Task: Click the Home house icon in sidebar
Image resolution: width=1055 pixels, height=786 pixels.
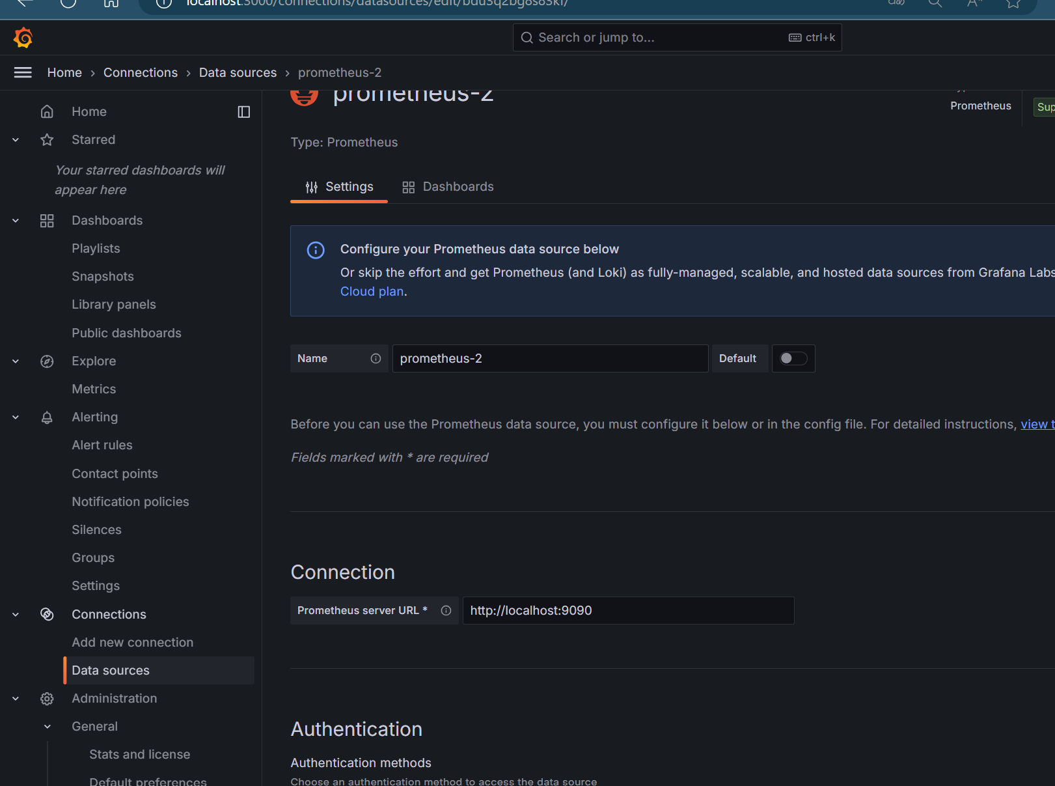Action: (x=47, y=111)
